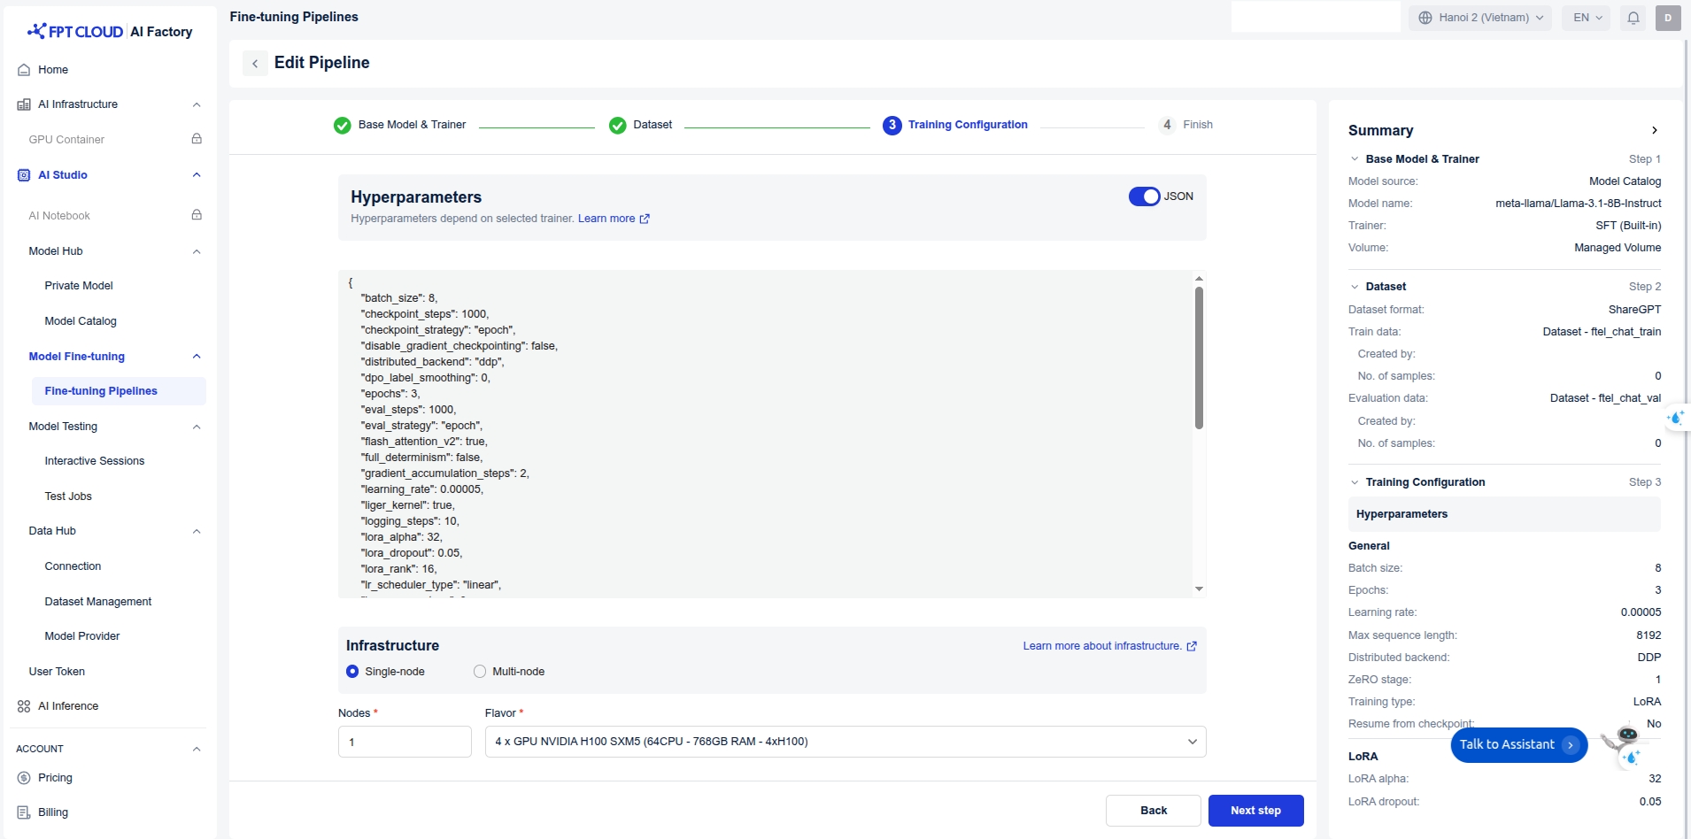The image size is (1691, 839).
Task: Open Dataset Management in sidebar
Action: [98, 602]
